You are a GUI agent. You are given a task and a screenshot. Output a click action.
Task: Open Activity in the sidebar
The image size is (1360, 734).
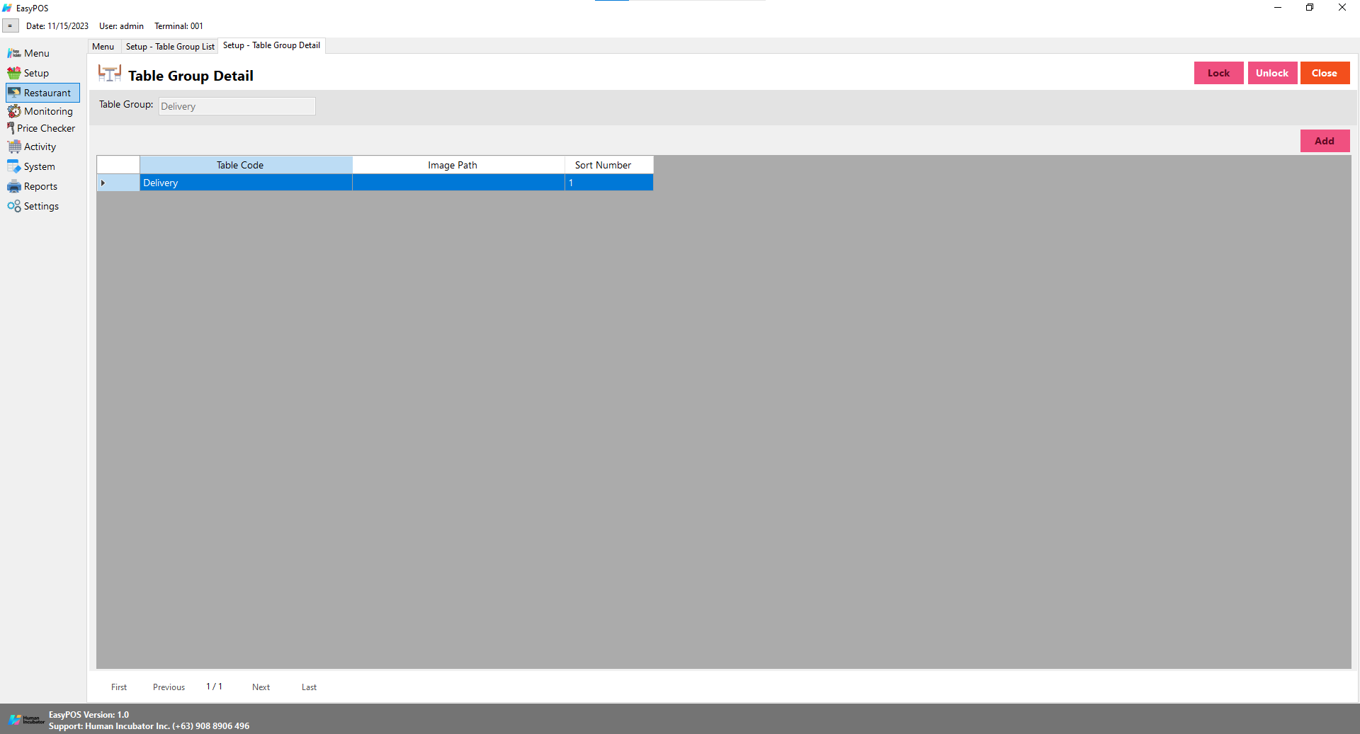pyautogui.click(x=40, y=147)
